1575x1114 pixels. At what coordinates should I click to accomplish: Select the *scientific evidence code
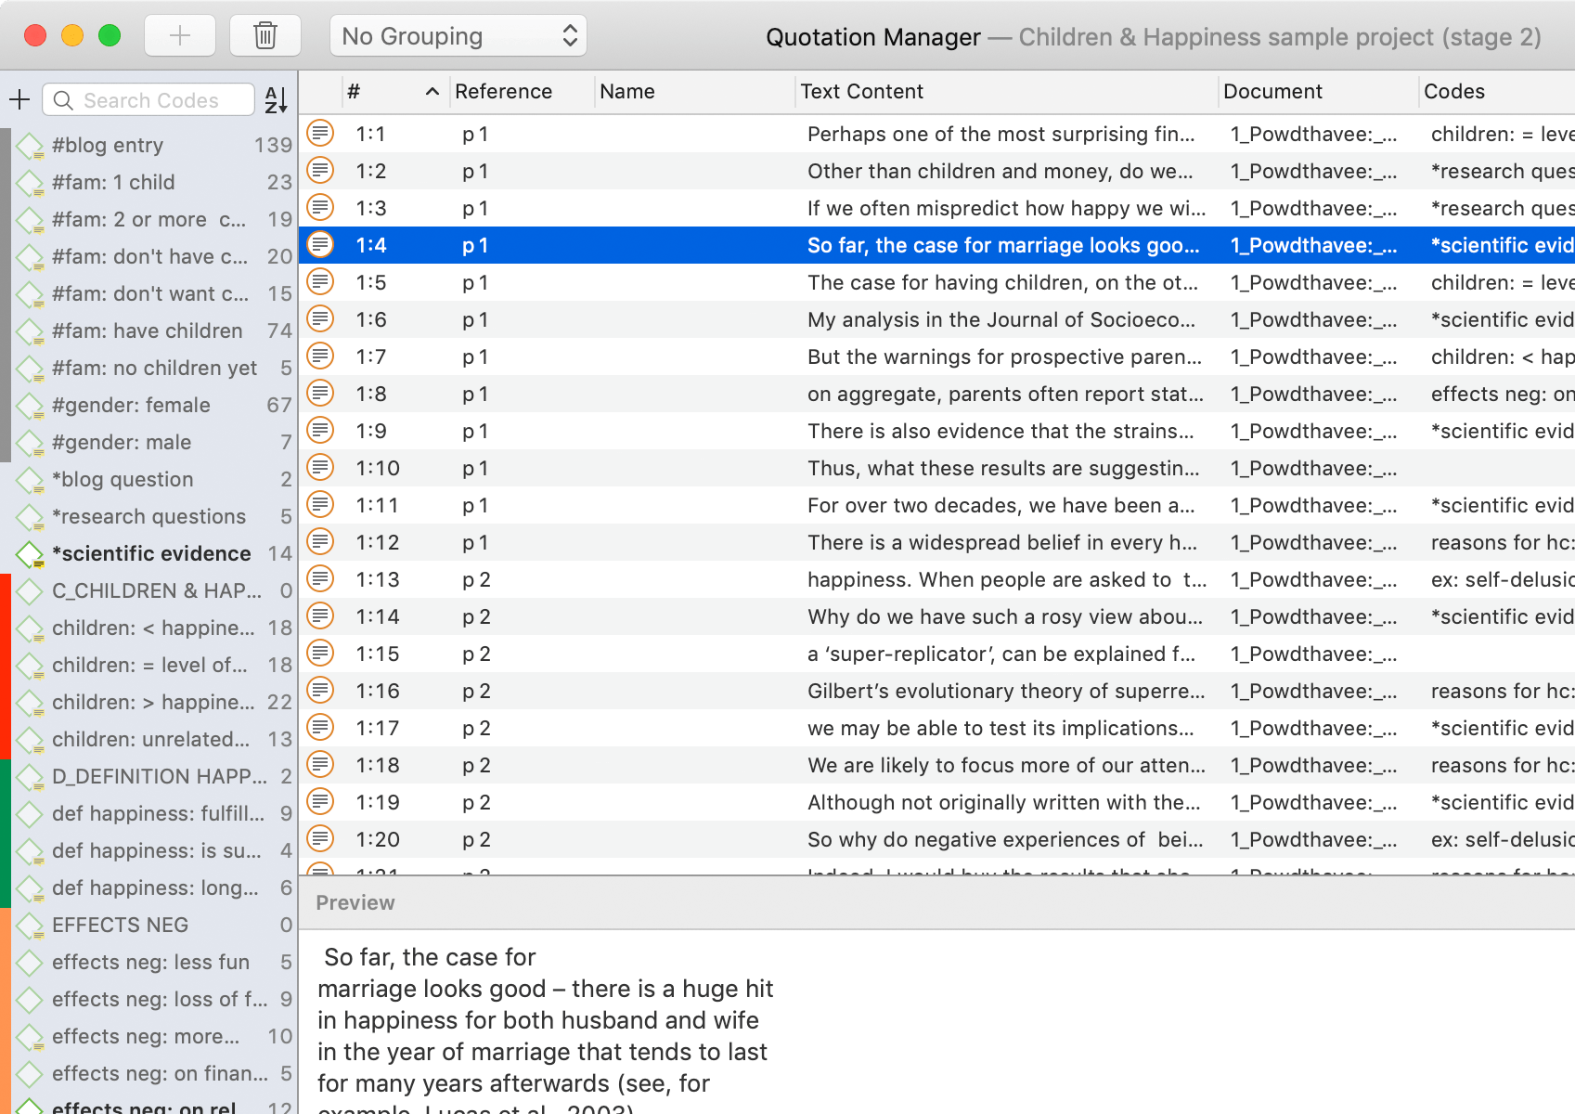[x=151, y=553]
